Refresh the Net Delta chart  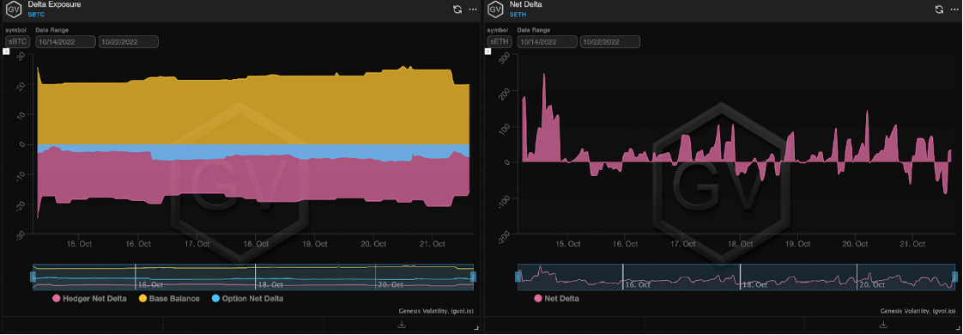pyautogui.click(x=938, y=9)
